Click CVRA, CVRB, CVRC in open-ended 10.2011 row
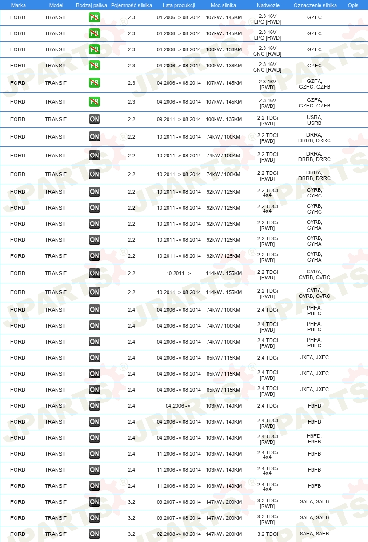 [x=314, y=274]
